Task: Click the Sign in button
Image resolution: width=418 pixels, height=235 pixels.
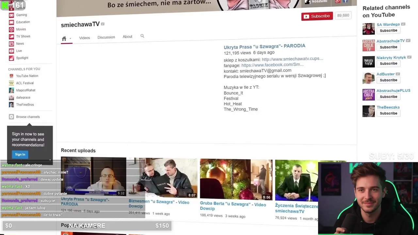Action: [20, 154]
